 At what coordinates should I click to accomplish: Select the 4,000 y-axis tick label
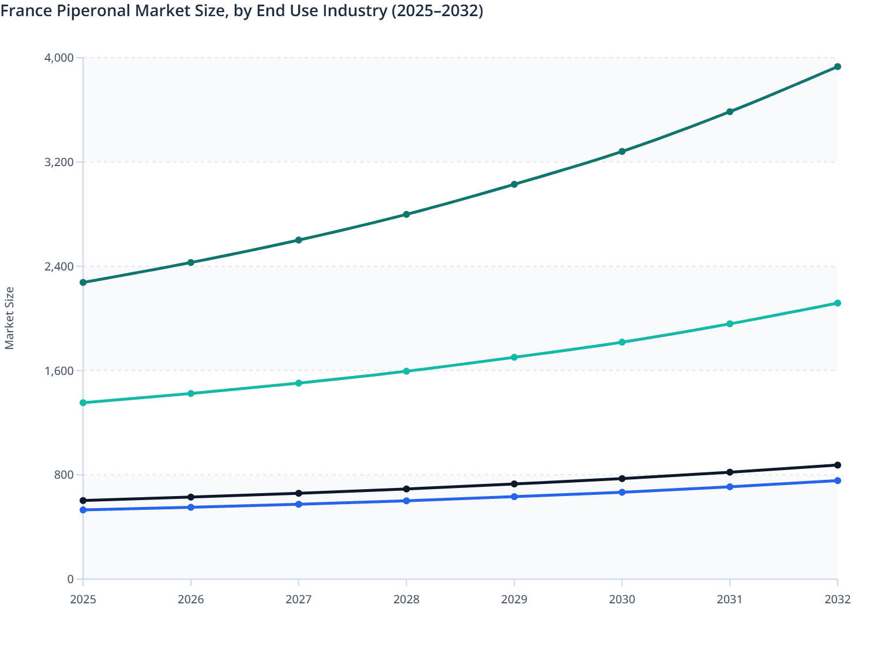click(x=62, y=58)
